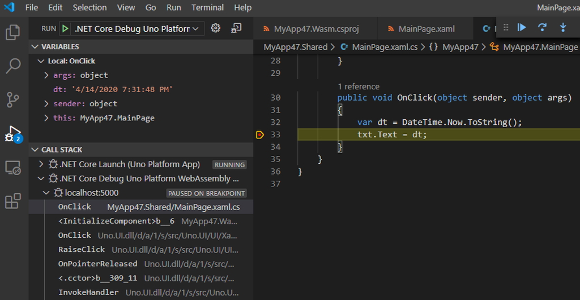The height and width of the screenshot is (300, 580).
Task: Click line number 30 in gutter
Action: (x=275, y=98)
